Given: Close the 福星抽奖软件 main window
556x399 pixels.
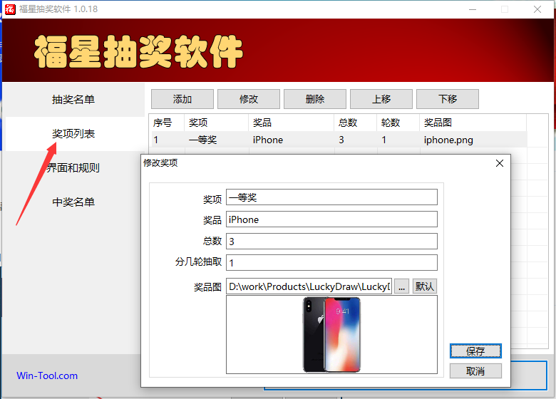Looking at the screenshot, I should click(x=537, y=9).
